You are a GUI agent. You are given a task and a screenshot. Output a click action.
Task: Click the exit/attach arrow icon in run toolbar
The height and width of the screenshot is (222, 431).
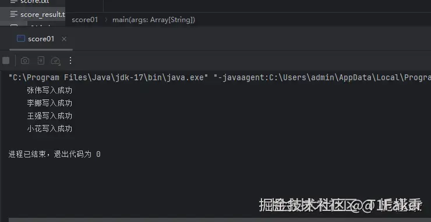(41, 60)
